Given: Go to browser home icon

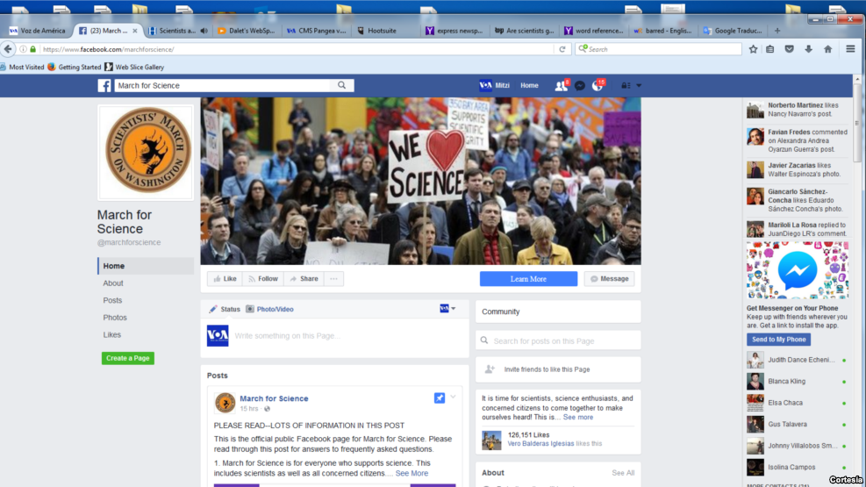Looking at the screenshot, I should (828, 49).
